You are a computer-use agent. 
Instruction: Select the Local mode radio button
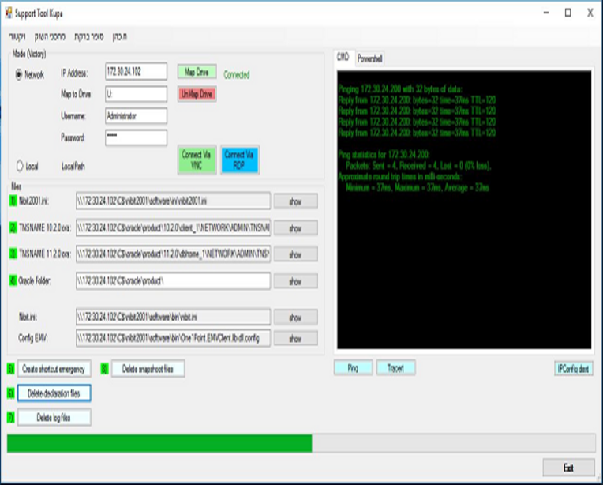20,166
